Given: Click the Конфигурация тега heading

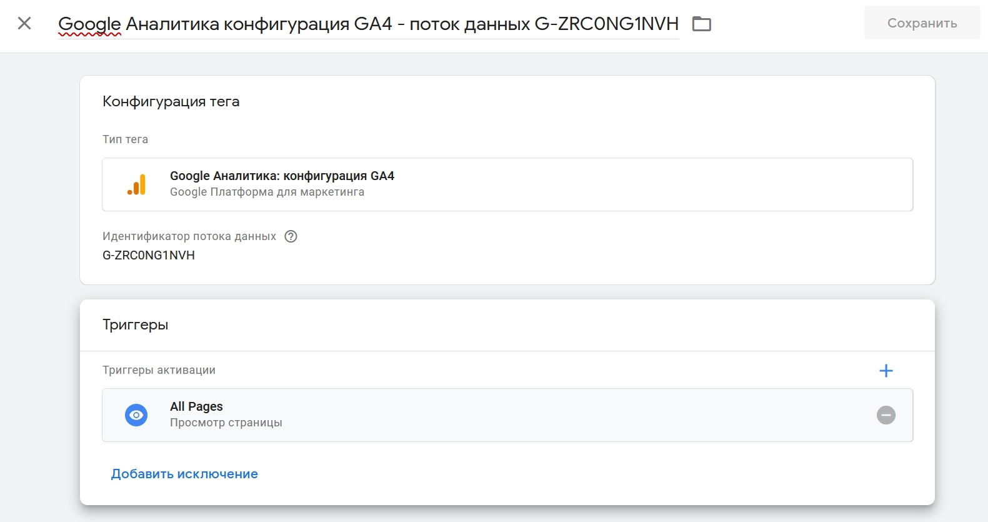Looking at the screenshot, I should (x=171, y=102).
